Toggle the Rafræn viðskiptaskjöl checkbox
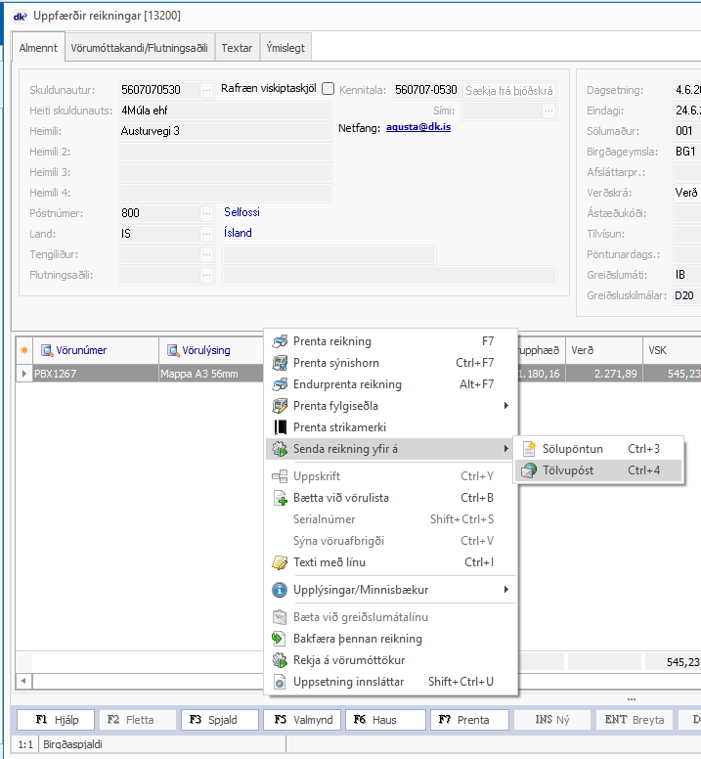The image size is (701, 759). click(329, 88)
